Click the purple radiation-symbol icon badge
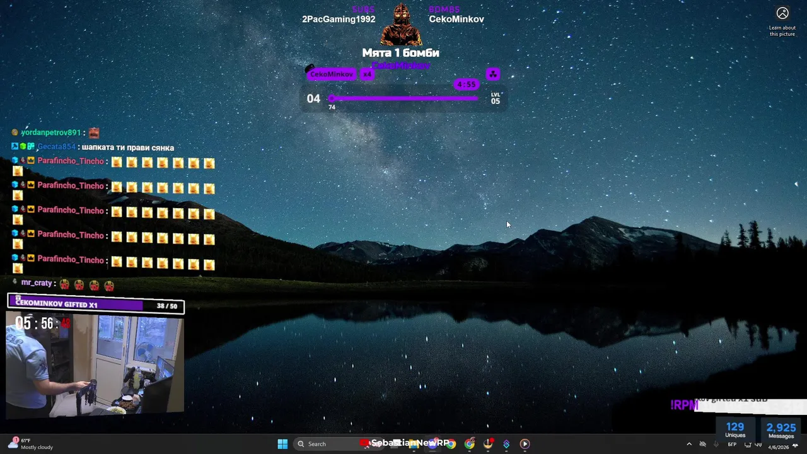 click(493, 74)
